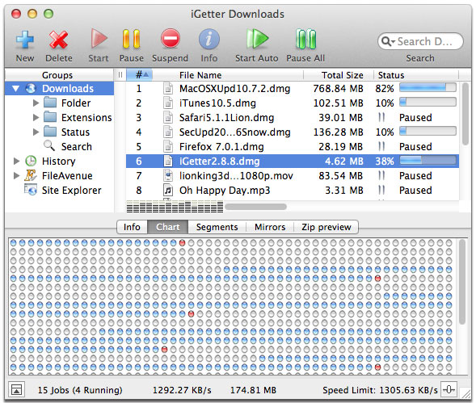Click the Search Downloads field
Image resolution: width=476 pixels, height=403 pixels.
click(x=420, y=41)
